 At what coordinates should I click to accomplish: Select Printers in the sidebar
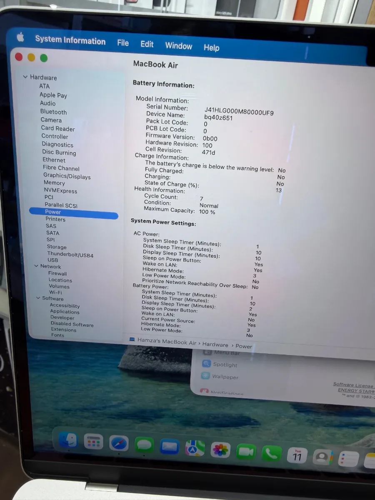(x=55, y=219)
